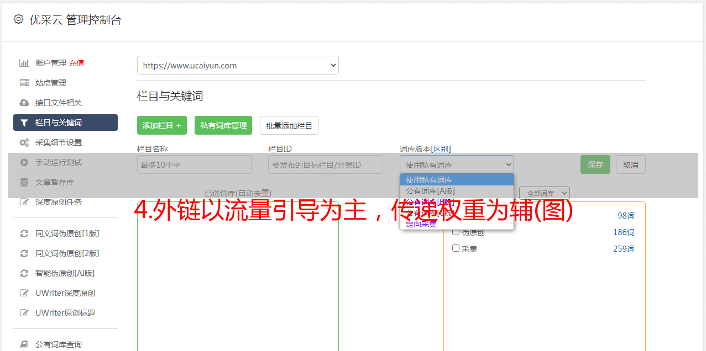
Task: Click the filter funnel icon for 栏目与关键词
Action: [x=24, y=123]
